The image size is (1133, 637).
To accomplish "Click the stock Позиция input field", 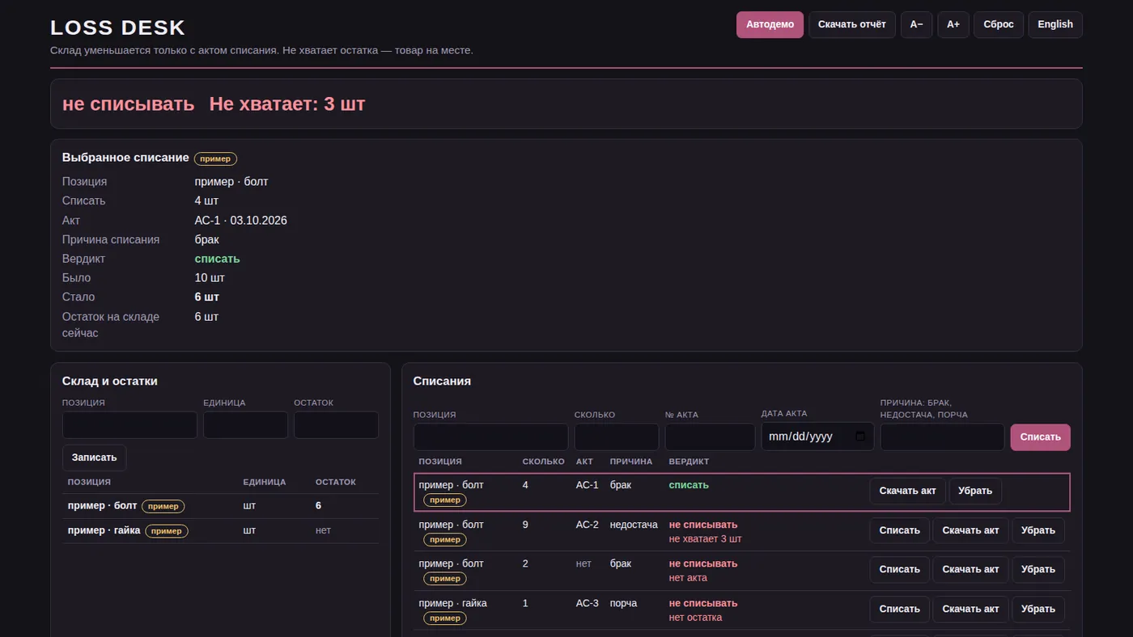I will click(x=129, y=425).
